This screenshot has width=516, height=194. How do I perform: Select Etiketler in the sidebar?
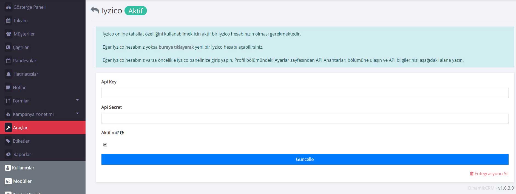[x=43, y=141]
